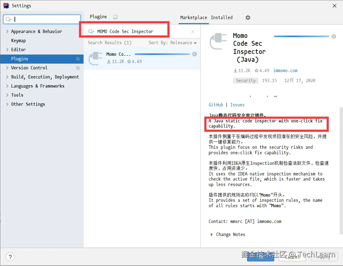Click the IntelliJ IDEA logo in the title bar
This screenshot has width=343, height=266.
click(6, 5)
